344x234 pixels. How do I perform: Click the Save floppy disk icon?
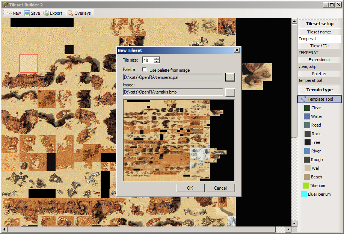27,13
